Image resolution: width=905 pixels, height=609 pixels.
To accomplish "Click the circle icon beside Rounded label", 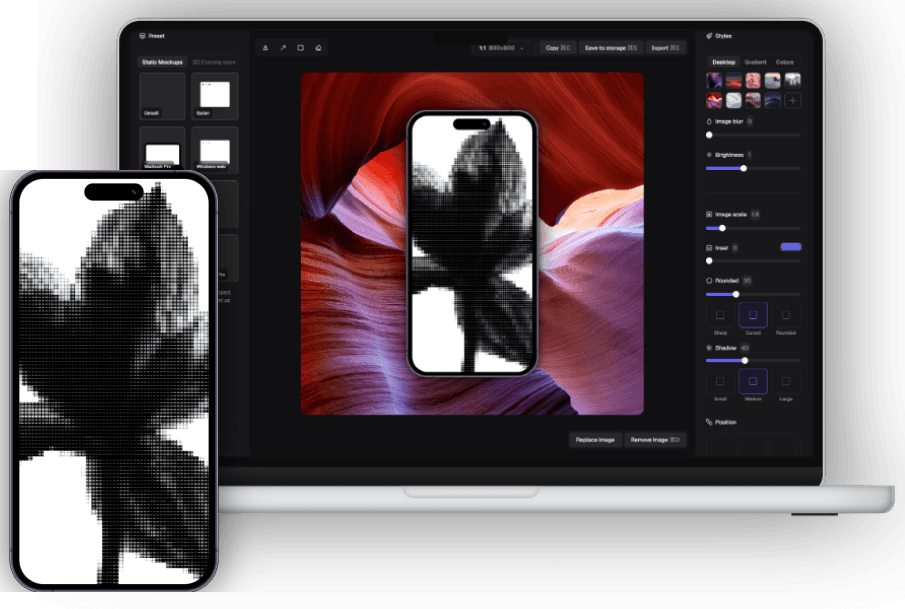I will coord(709,281).
